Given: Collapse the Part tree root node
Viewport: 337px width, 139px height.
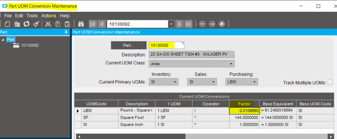Looking at the screenshot, I should click(x=3, y=40).
